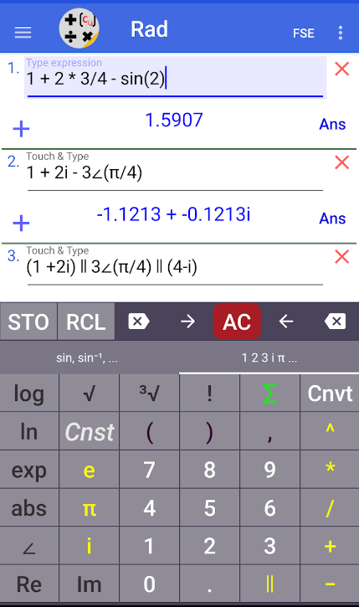The height and width of the screenshot is (607, 359).
Task: Insert the green sigma summation symbol
Action: click(269, 394)
